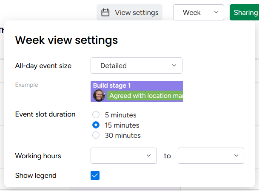Click the Show legend label text

pyautogui.click(x=36, y=175)
